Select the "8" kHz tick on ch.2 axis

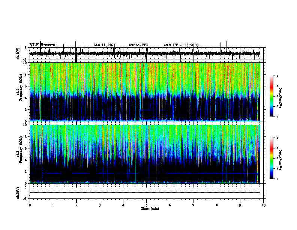pos(26,137)
